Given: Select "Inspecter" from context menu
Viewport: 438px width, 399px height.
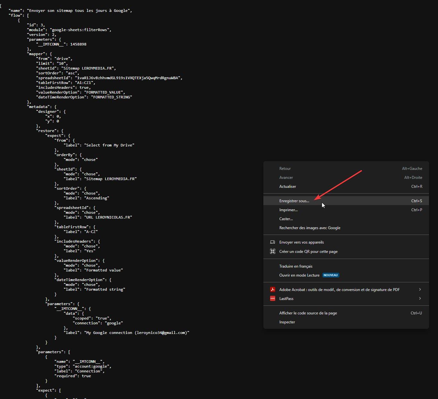Looking at the screenshot, I should click(346, 322).
